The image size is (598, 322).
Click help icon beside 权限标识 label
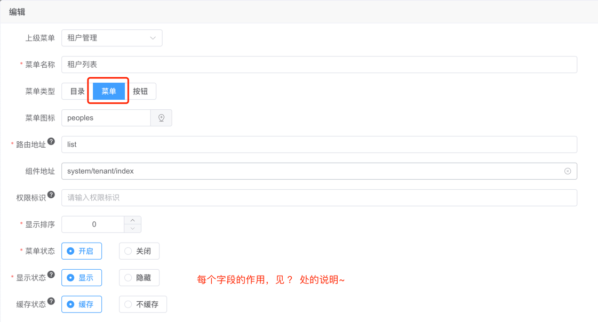pyautogui.click(x=51, y=195)
